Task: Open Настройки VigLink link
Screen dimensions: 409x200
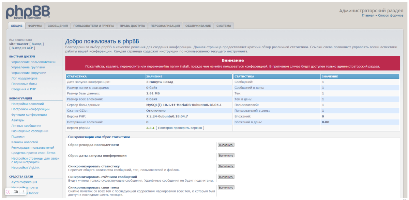Action: click(25, 167)
